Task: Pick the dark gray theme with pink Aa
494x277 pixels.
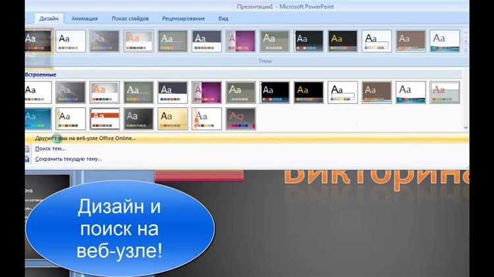Action: [x=240, y=118]
